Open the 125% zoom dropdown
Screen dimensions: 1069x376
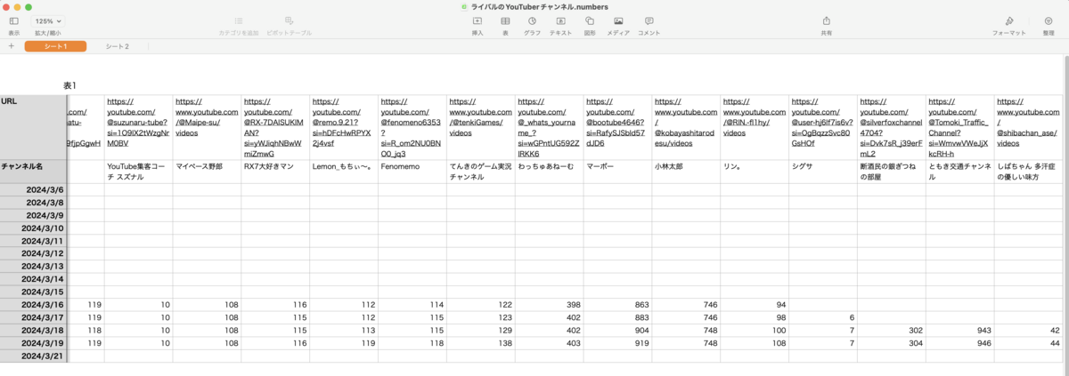(47, 20)
